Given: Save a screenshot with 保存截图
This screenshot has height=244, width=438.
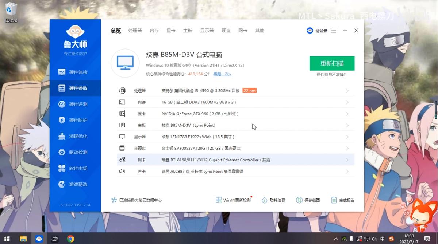Looking at the screenshot, I should [308, 200].
